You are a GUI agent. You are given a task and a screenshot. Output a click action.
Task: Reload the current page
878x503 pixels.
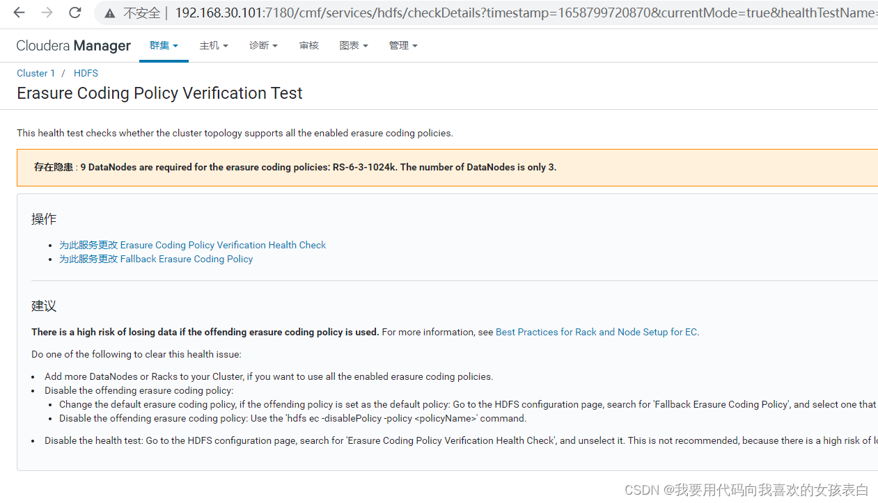75,13
